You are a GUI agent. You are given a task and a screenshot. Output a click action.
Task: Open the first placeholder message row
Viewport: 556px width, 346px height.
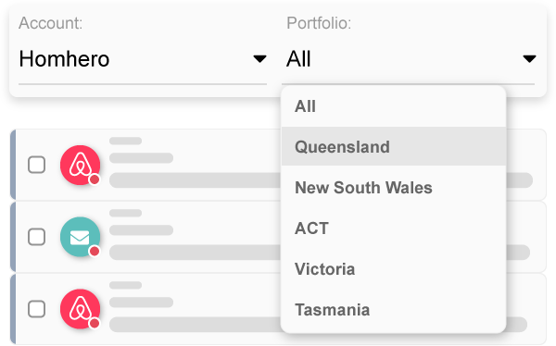pos(278,165)
